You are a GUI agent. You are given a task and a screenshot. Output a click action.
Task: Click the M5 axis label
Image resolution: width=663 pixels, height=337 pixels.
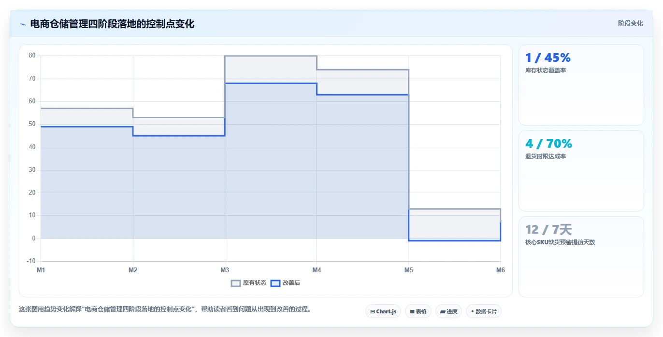click(408, 270)
